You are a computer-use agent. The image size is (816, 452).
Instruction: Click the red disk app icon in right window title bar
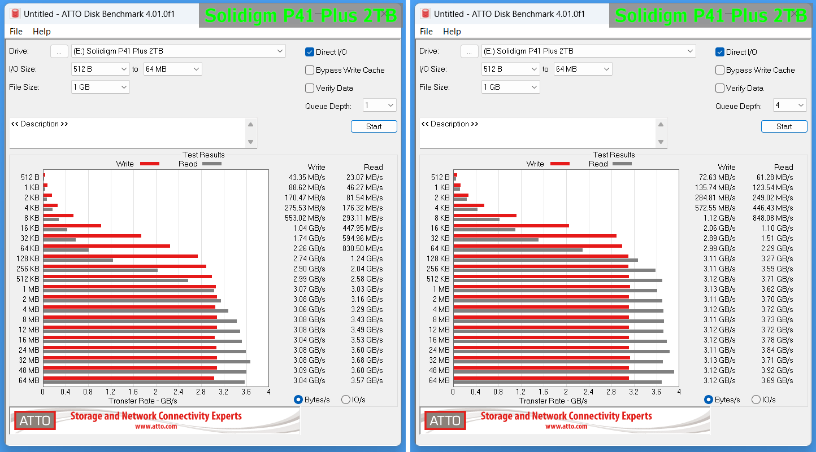pos(426,14)
